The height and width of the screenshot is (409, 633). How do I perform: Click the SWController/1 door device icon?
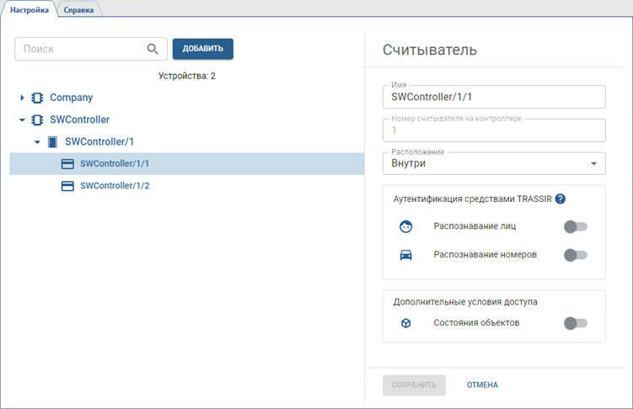[x=53, y=141]
